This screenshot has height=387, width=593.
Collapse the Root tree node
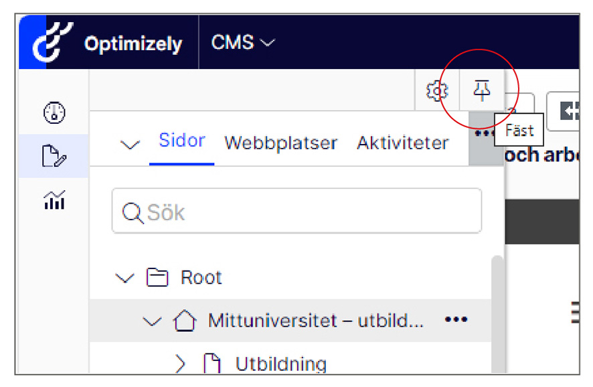pos(124,278)
